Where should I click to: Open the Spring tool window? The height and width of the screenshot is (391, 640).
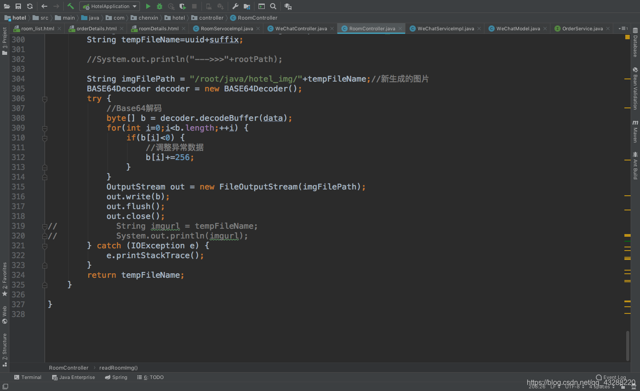pos(116,377)
